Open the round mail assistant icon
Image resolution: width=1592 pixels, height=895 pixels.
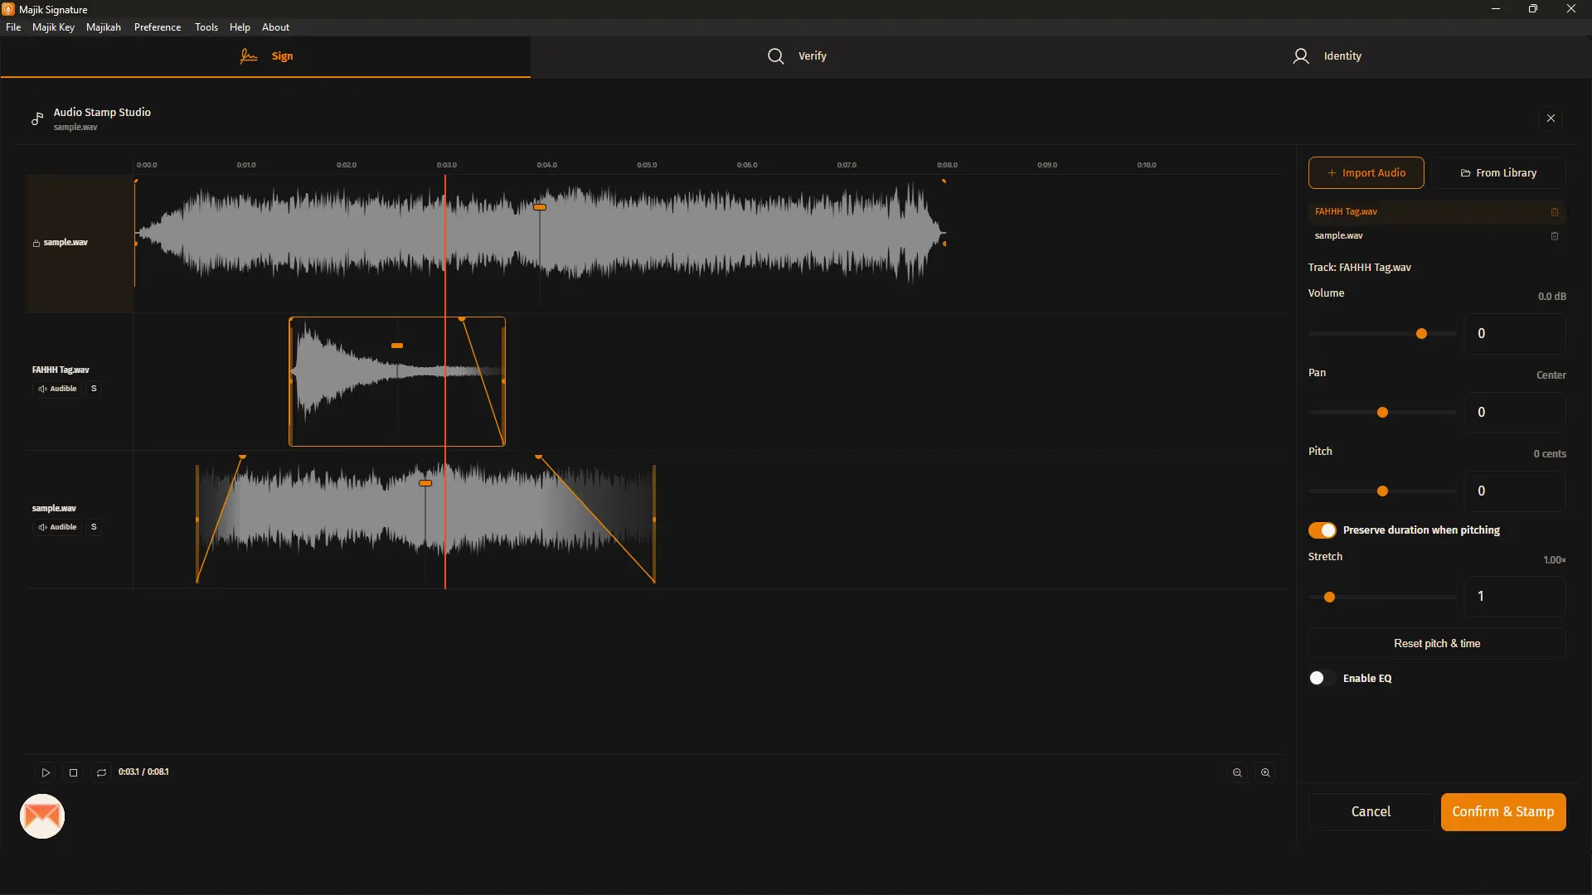pos(42,816)
